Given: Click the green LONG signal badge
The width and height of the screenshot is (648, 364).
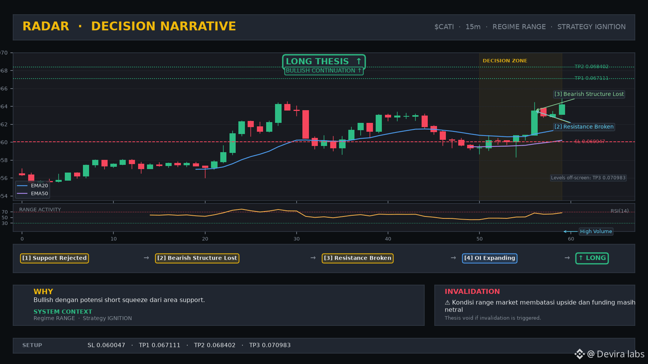Looking at the screenshot, I should pyautogui.click(x=592, y=258).
